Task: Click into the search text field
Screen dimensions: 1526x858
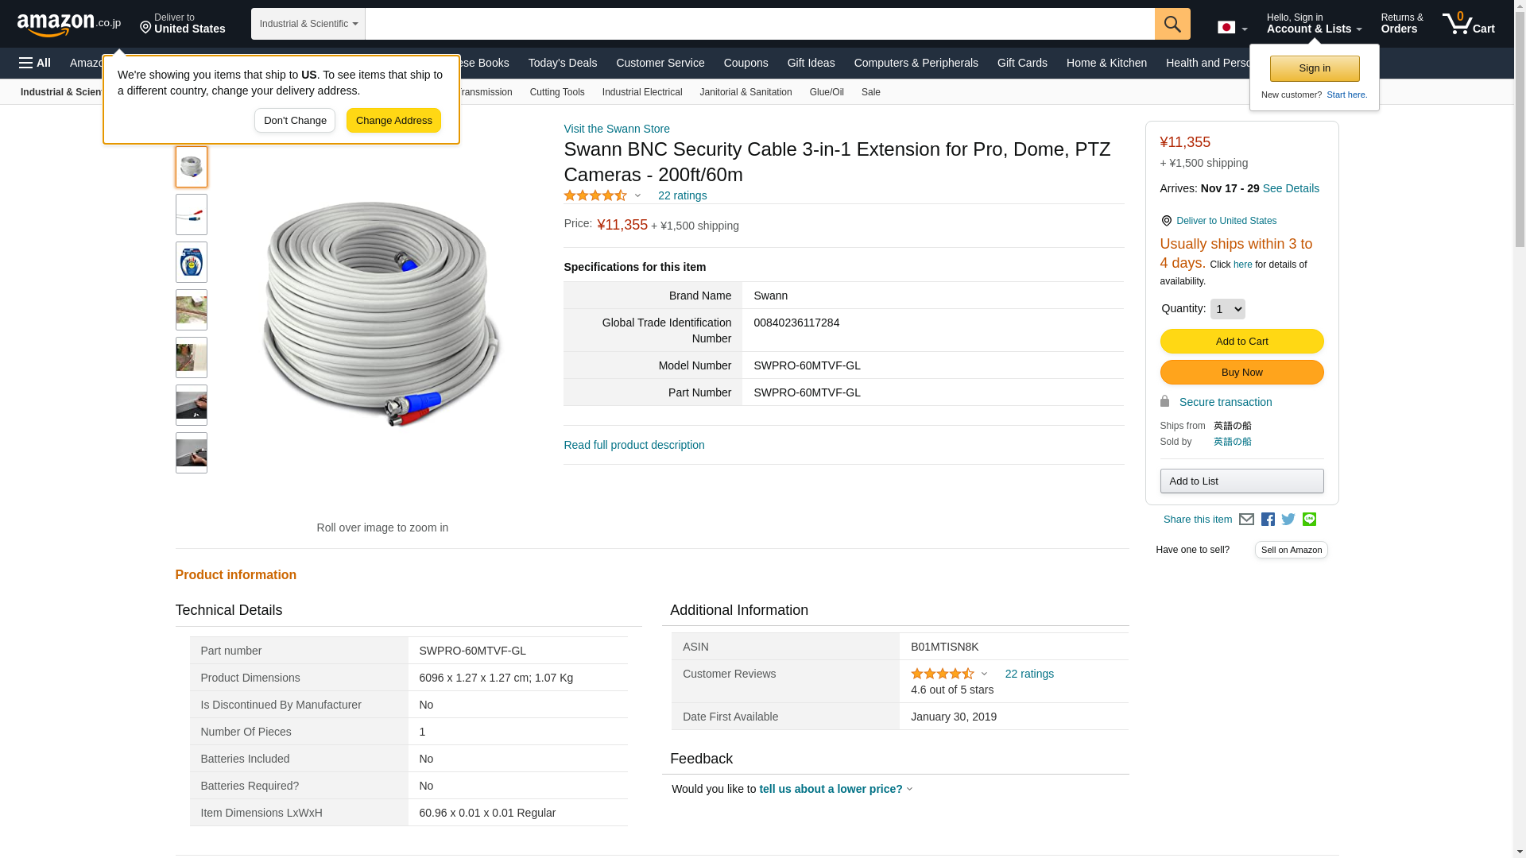Action: pos(759,24)
